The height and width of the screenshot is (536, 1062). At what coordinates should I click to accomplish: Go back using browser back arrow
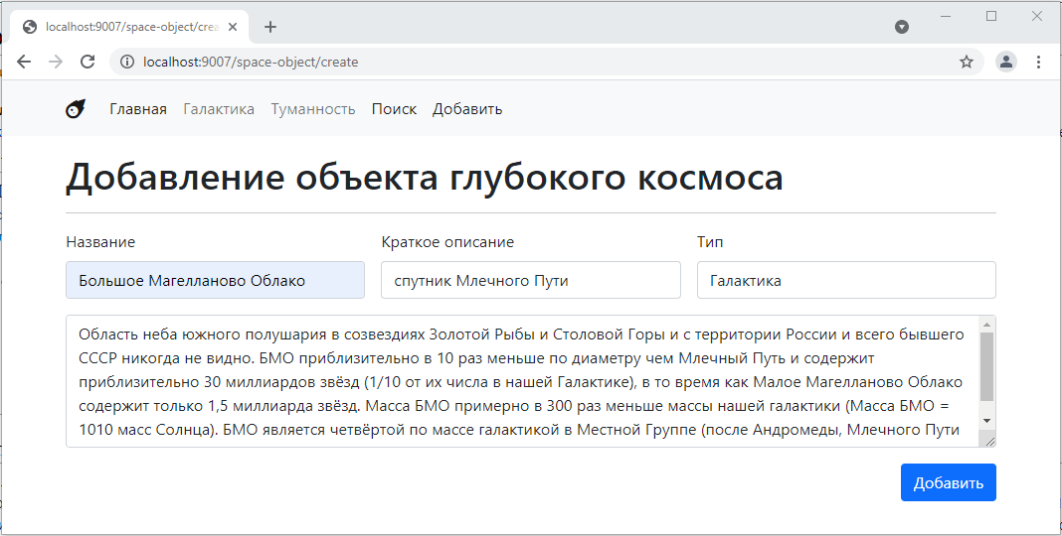click(x=24, y=62)
